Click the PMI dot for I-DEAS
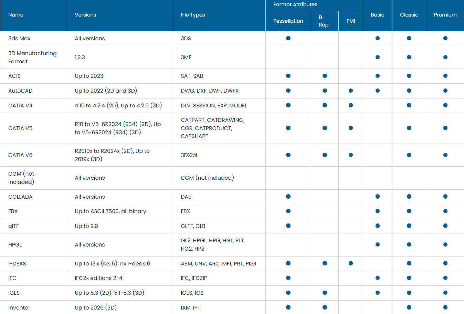464x314 pixels. (x=350, y=263)
